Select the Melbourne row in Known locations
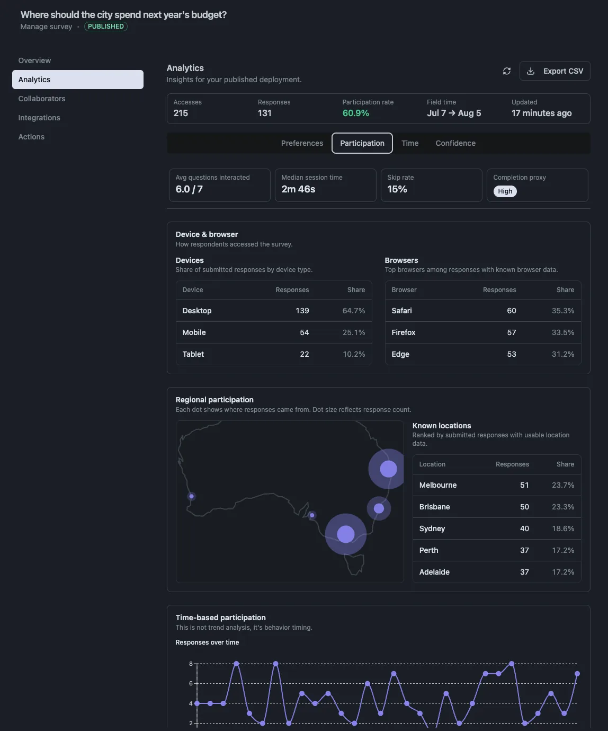608x731 pixels. 497,485
